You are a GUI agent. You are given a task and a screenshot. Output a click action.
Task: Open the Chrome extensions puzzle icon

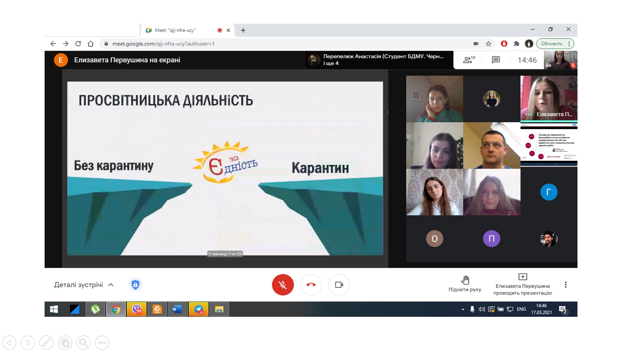pyautogui.click(x=516, y=44)
